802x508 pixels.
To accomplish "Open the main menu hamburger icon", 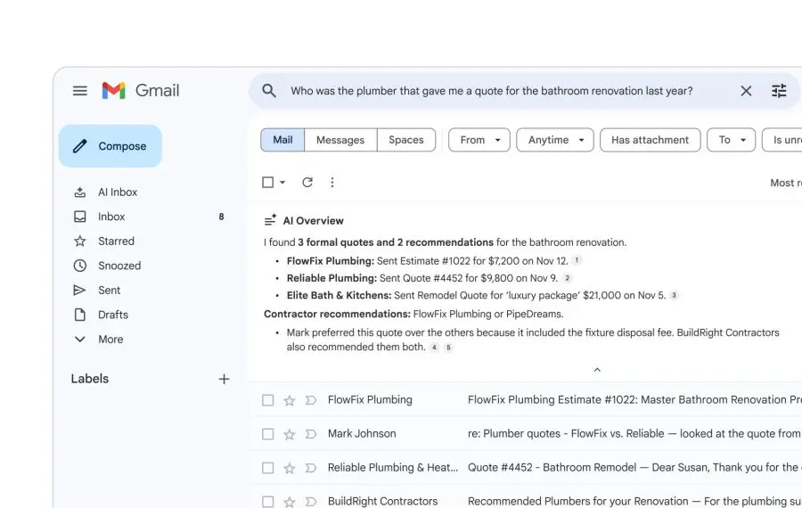I will [80, 91].
